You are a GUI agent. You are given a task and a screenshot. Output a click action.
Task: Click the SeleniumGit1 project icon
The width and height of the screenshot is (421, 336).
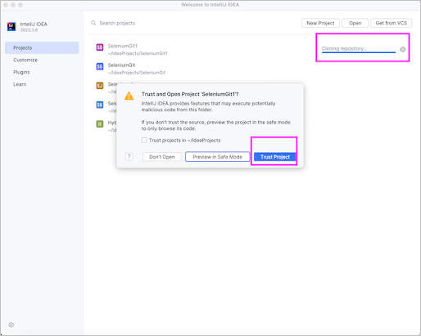point(100,47)
